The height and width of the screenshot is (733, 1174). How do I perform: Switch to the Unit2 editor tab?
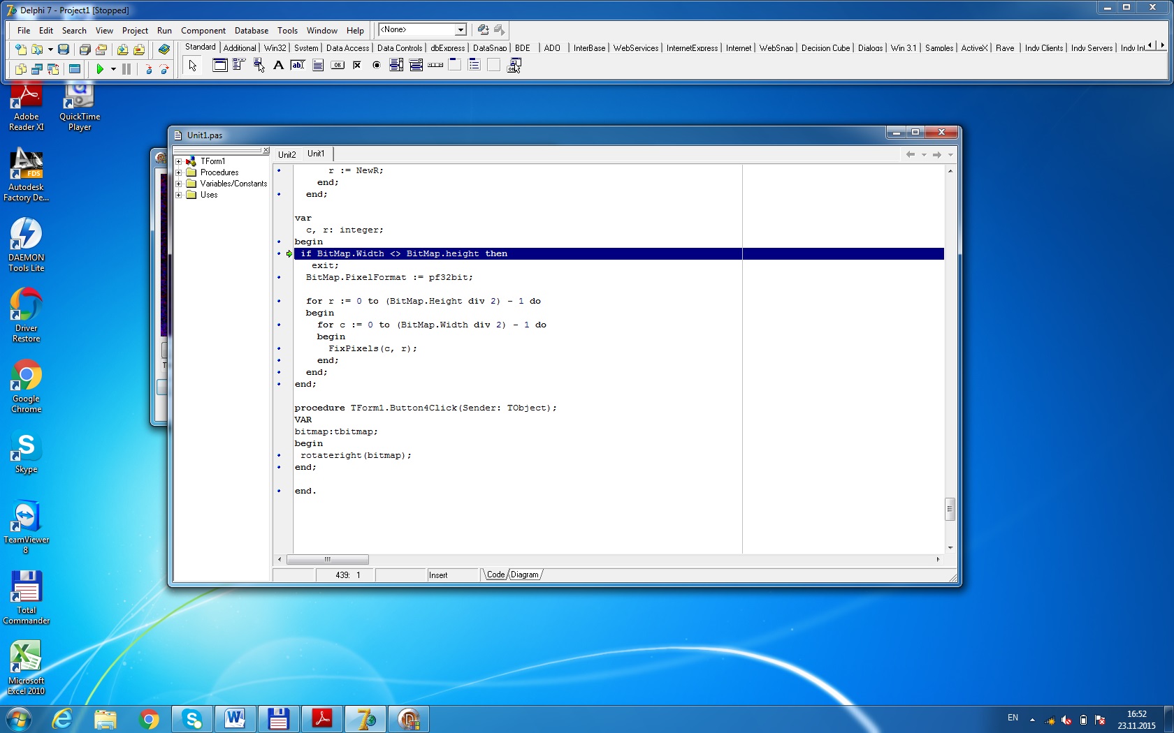[287, 154]
